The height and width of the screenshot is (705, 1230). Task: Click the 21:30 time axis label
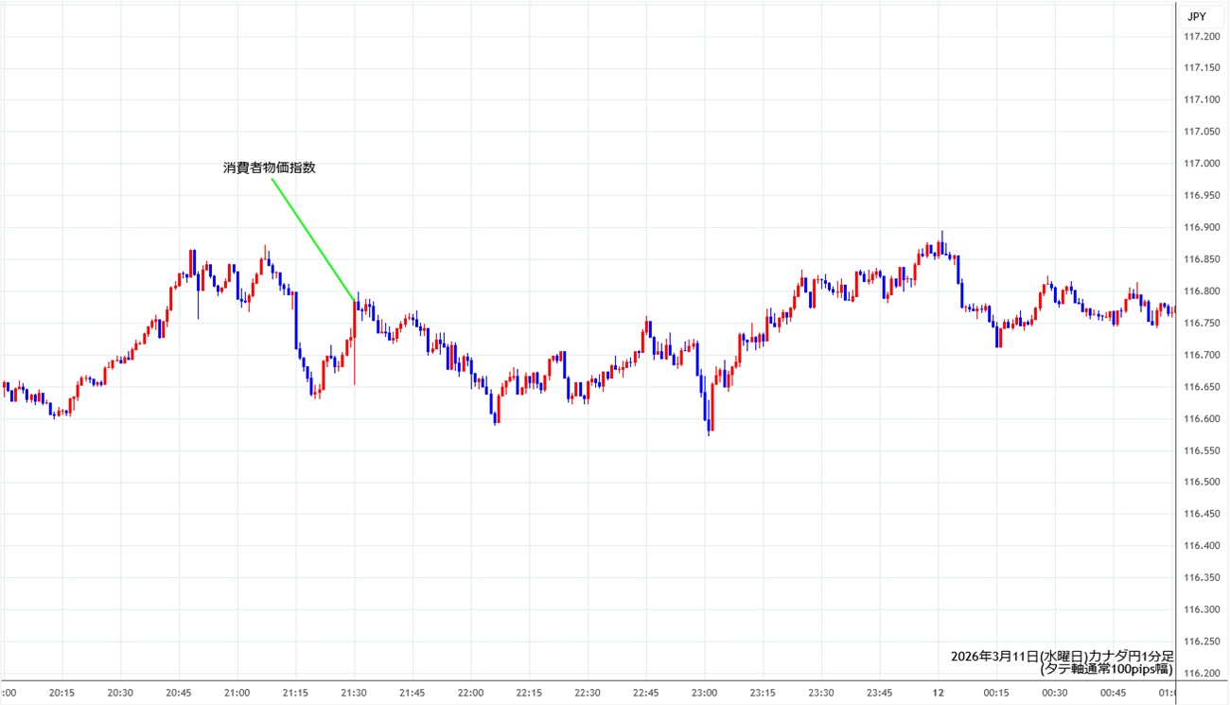point(354,693)
